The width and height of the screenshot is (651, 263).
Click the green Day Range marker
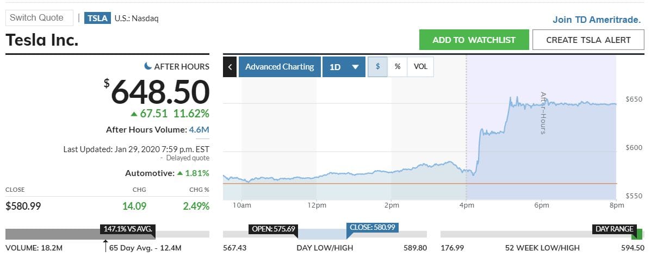point(637,235)
